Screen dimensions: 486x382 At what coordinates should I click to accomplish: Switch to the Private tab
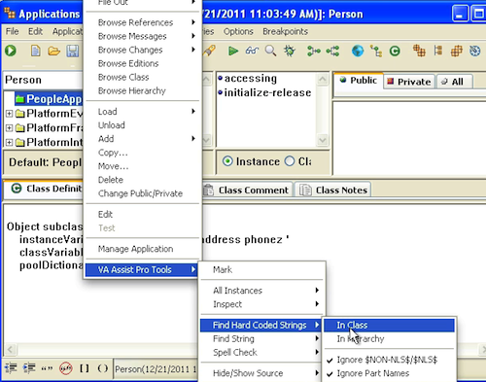click(409, 82)
